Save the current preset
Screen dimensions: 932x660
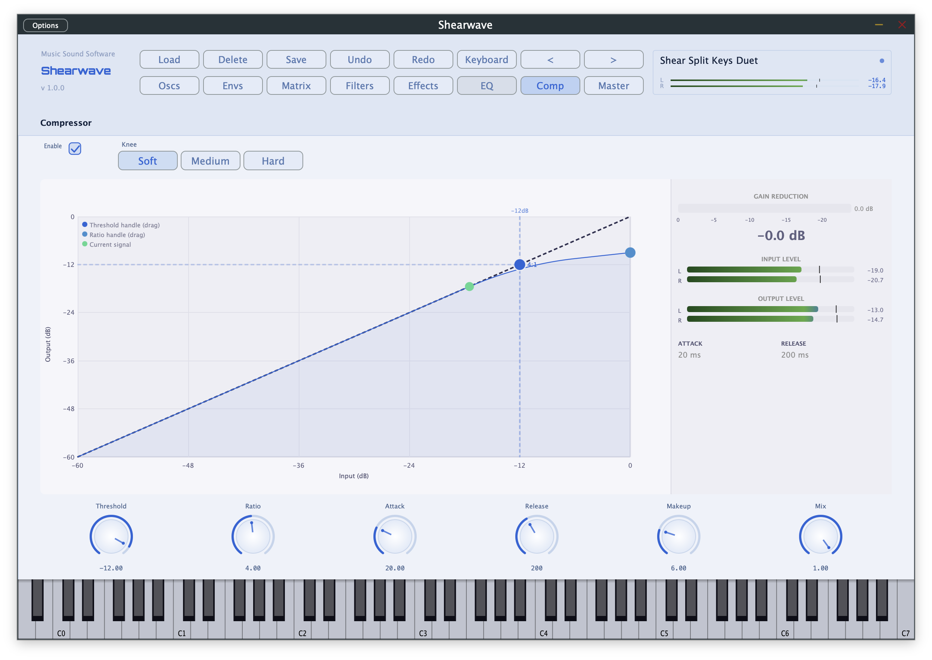pyautogui.click(x=296, y=60)
